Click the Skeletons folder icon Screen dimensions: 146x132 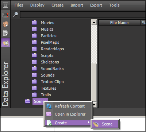[x=34, y=62]
